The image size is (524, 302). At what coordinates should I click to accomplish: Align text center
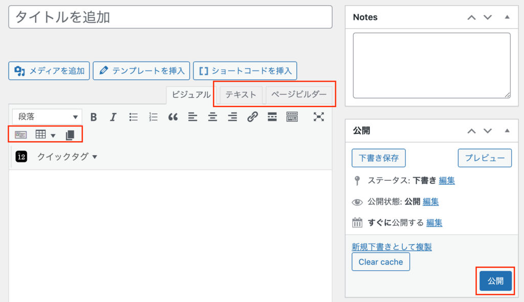[212, 117]
